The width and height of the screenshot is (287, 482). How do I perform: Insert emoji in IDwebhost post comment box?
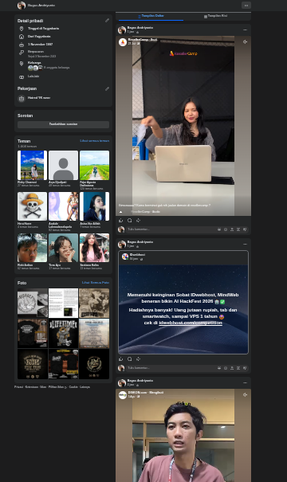[x=226, y=368]
